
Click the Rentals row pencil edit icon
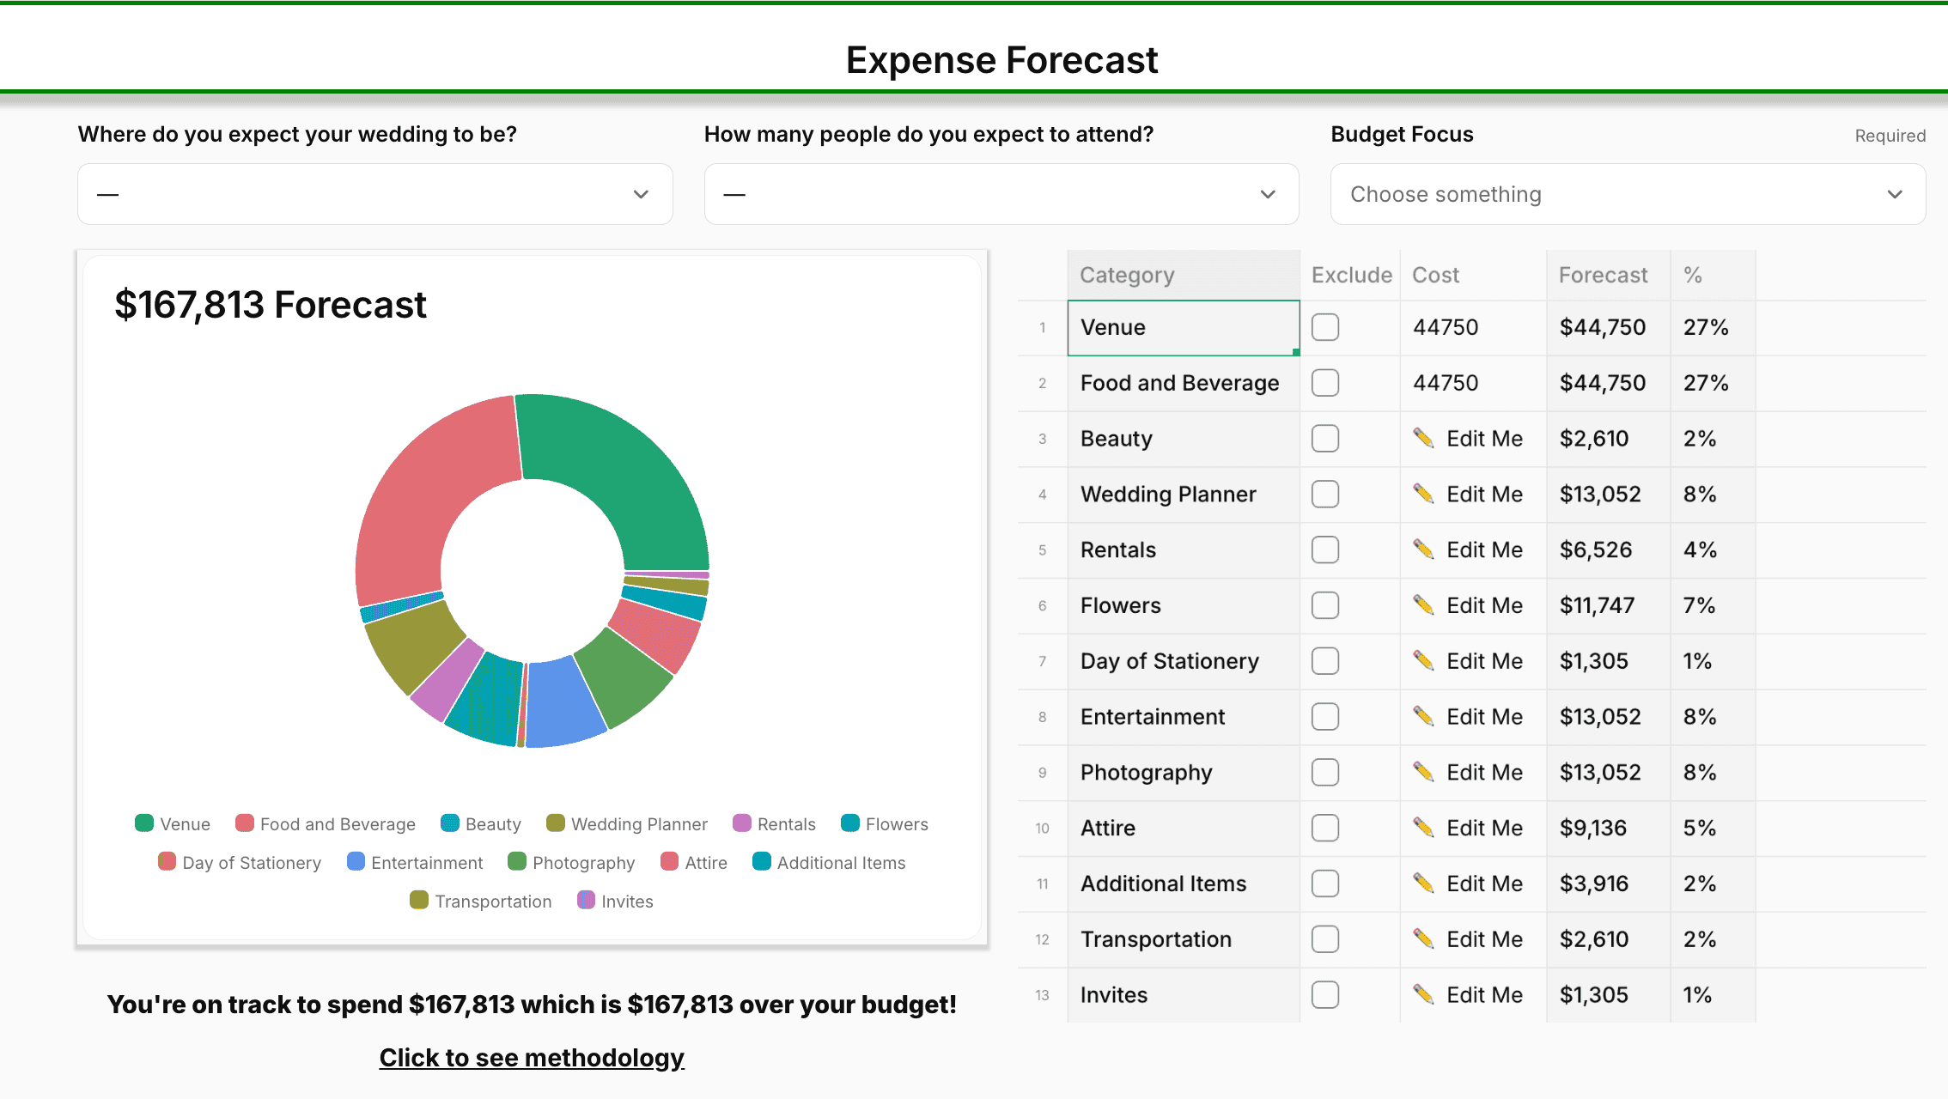click(1423, 549)
